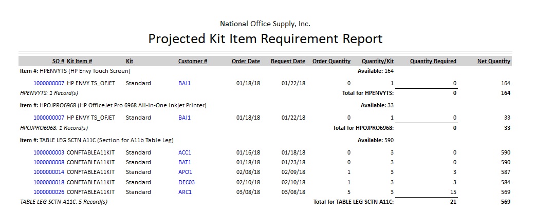
Task: Click the Order Date column header
Action: pos(246,61)
